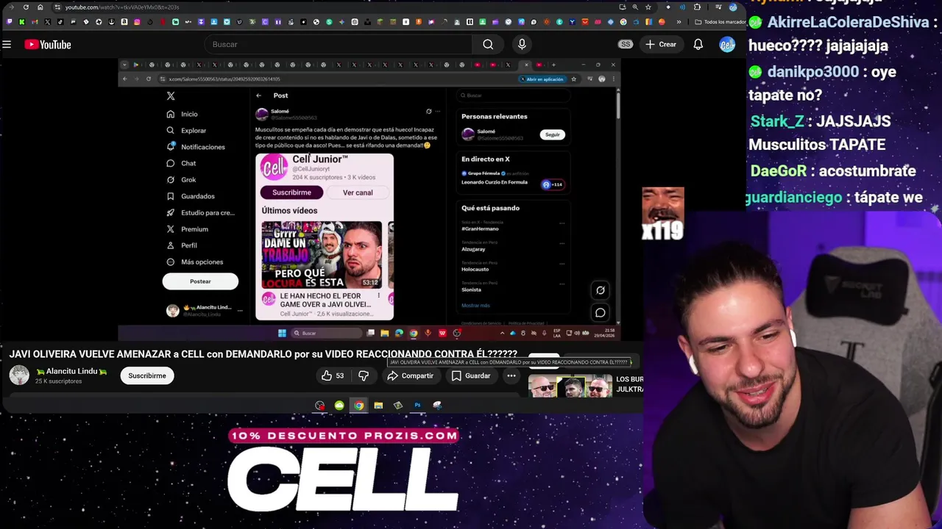Open Guardados in X sidebar
This screenshot has height=529, width=942.
tap(191, 196)
